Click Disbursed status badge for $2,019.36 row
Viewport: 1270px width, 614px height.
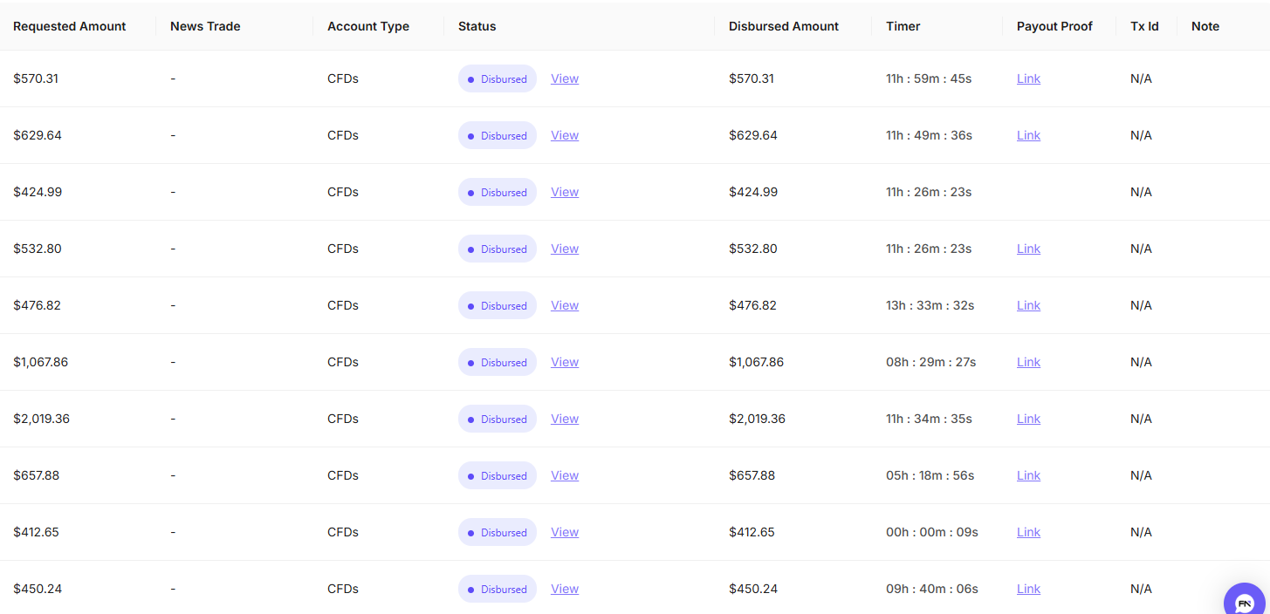pyautogui.click(x=497, y=419)
